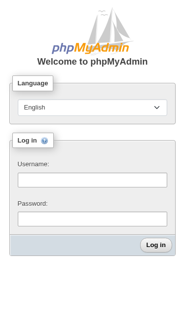Click the birds above the sailboat
Viewport: 185px width, 329px height.
click(103, 13)
